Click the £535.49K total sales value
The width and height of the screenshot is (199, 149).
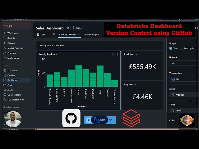pyautogui.click(x=142, y=67)
